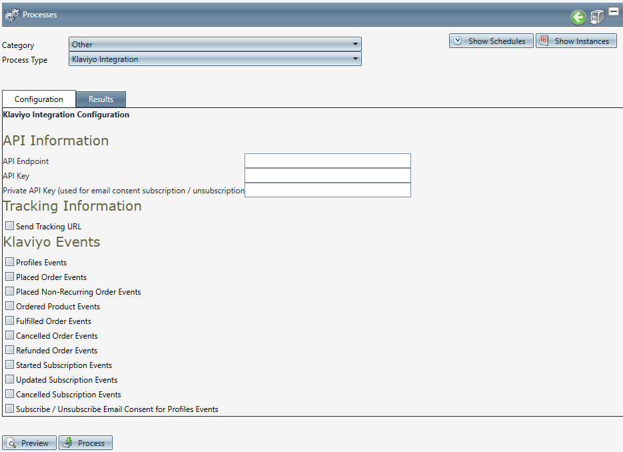
Task: Select the Configuration tab
Action: [39, 99]
